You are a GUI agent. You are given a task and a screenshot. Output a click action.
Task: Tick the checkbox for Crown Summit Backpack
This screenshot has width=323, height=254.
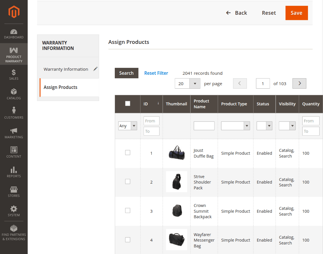[x=128, y=210]
